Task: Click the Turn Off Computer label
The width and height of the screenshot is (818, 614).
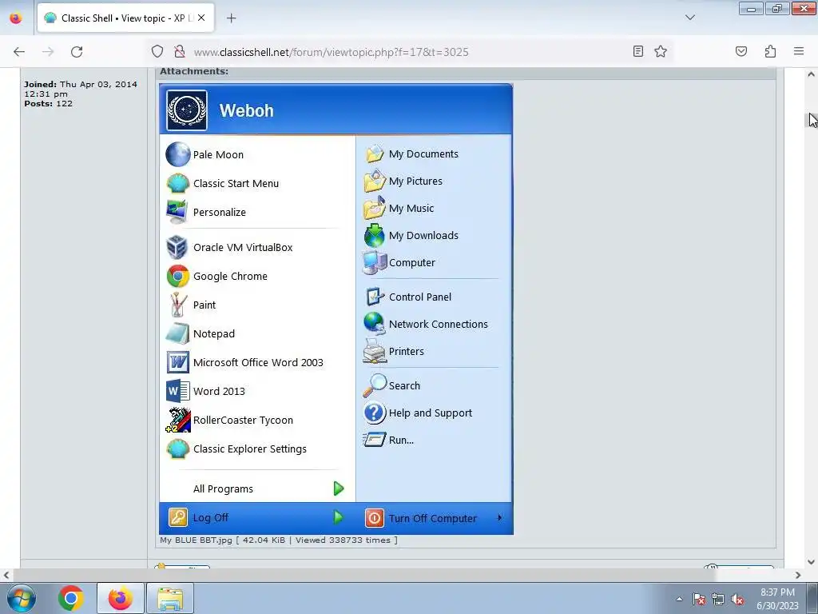Action: pos(433,518)
